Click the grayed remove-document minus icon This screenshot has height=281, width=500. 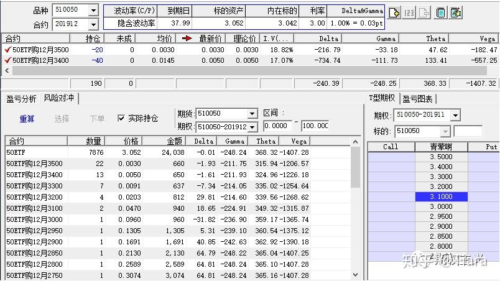[x=424, y=12]
